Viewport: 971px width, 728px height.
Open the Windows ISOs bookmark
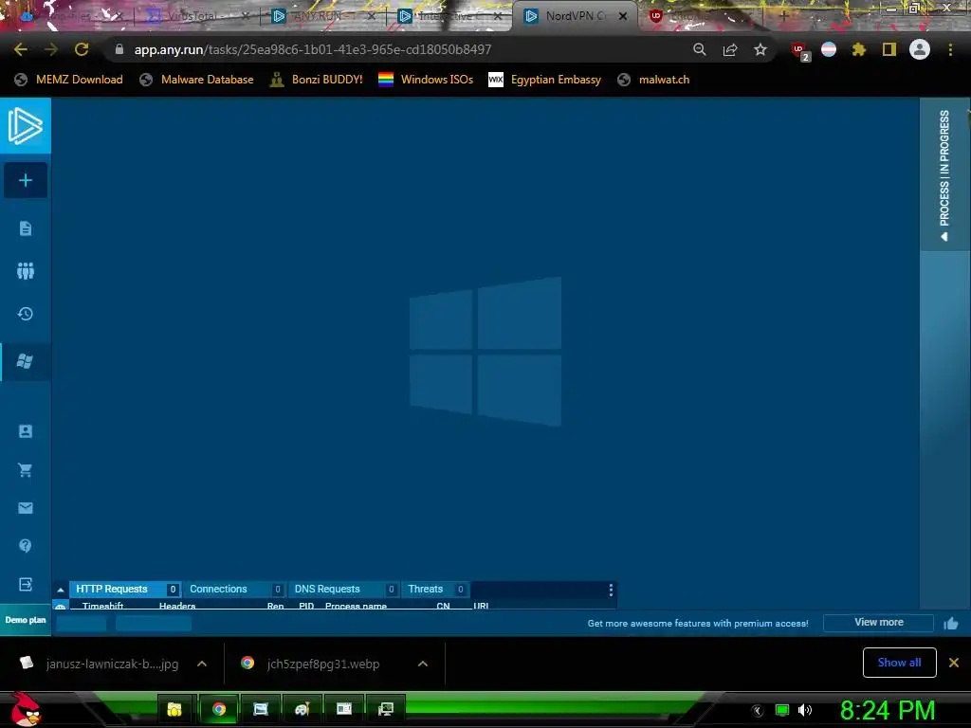pyautogui.click(x=426, y=80)
